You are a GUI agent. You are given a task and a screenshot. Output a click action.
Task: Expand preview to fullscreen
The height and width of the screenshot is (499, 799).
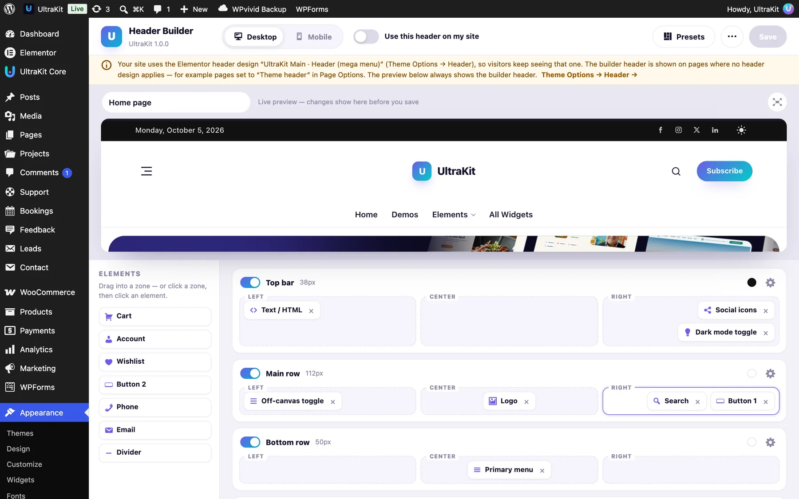777,102
